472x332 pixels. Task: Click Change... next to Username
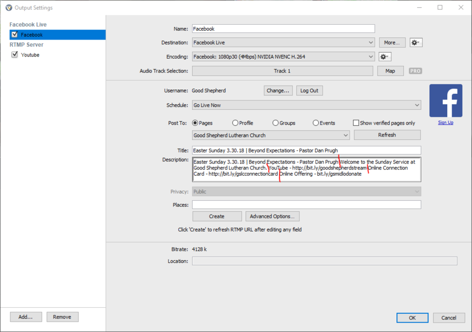coord(278,91)
